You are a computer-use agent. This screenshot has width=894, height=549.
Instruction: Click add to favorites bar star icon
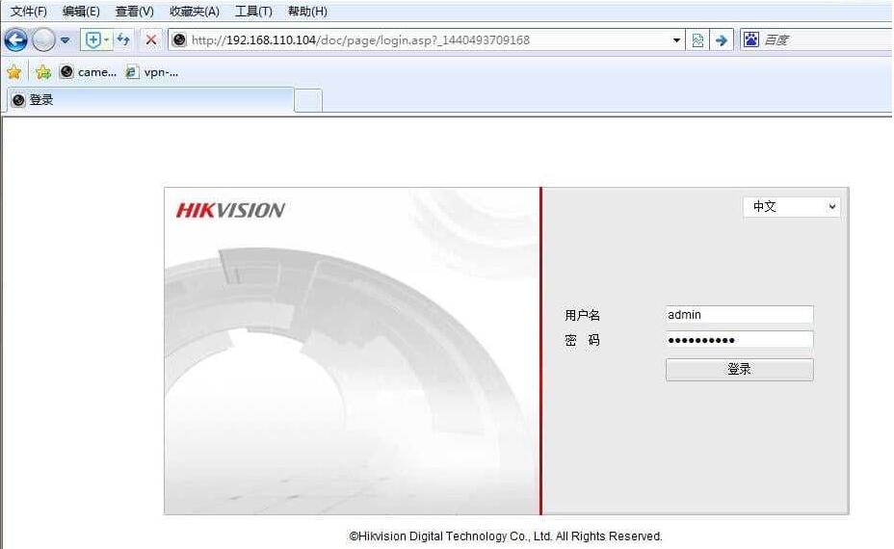coord(43,71)
